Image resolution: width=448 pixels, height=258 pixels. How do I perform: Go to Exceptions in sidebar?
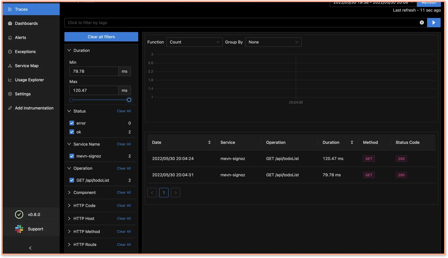point(31,52)
